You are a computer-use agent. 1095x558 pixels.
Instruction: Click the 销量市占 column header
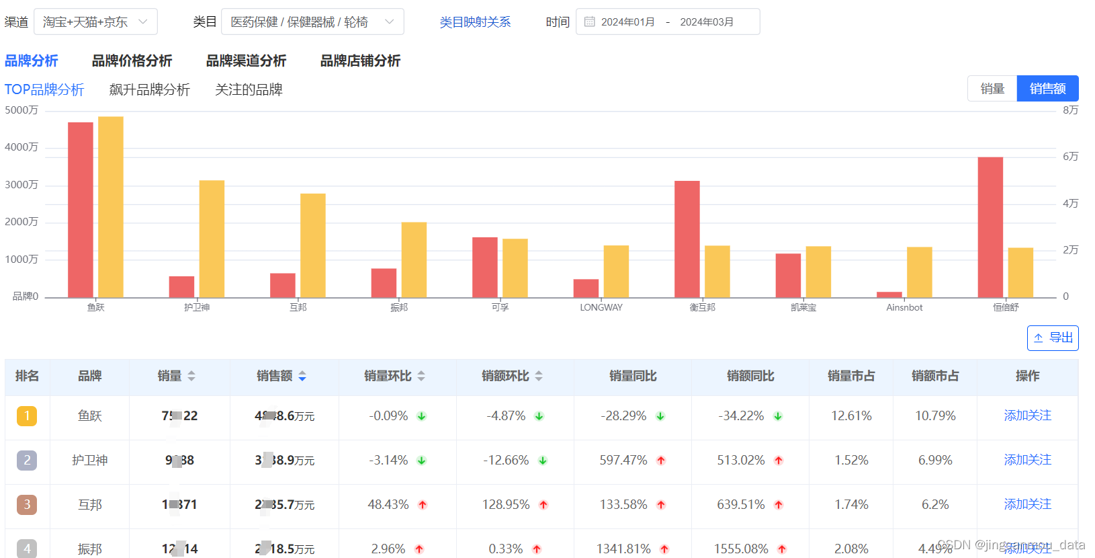coord(851,376)
